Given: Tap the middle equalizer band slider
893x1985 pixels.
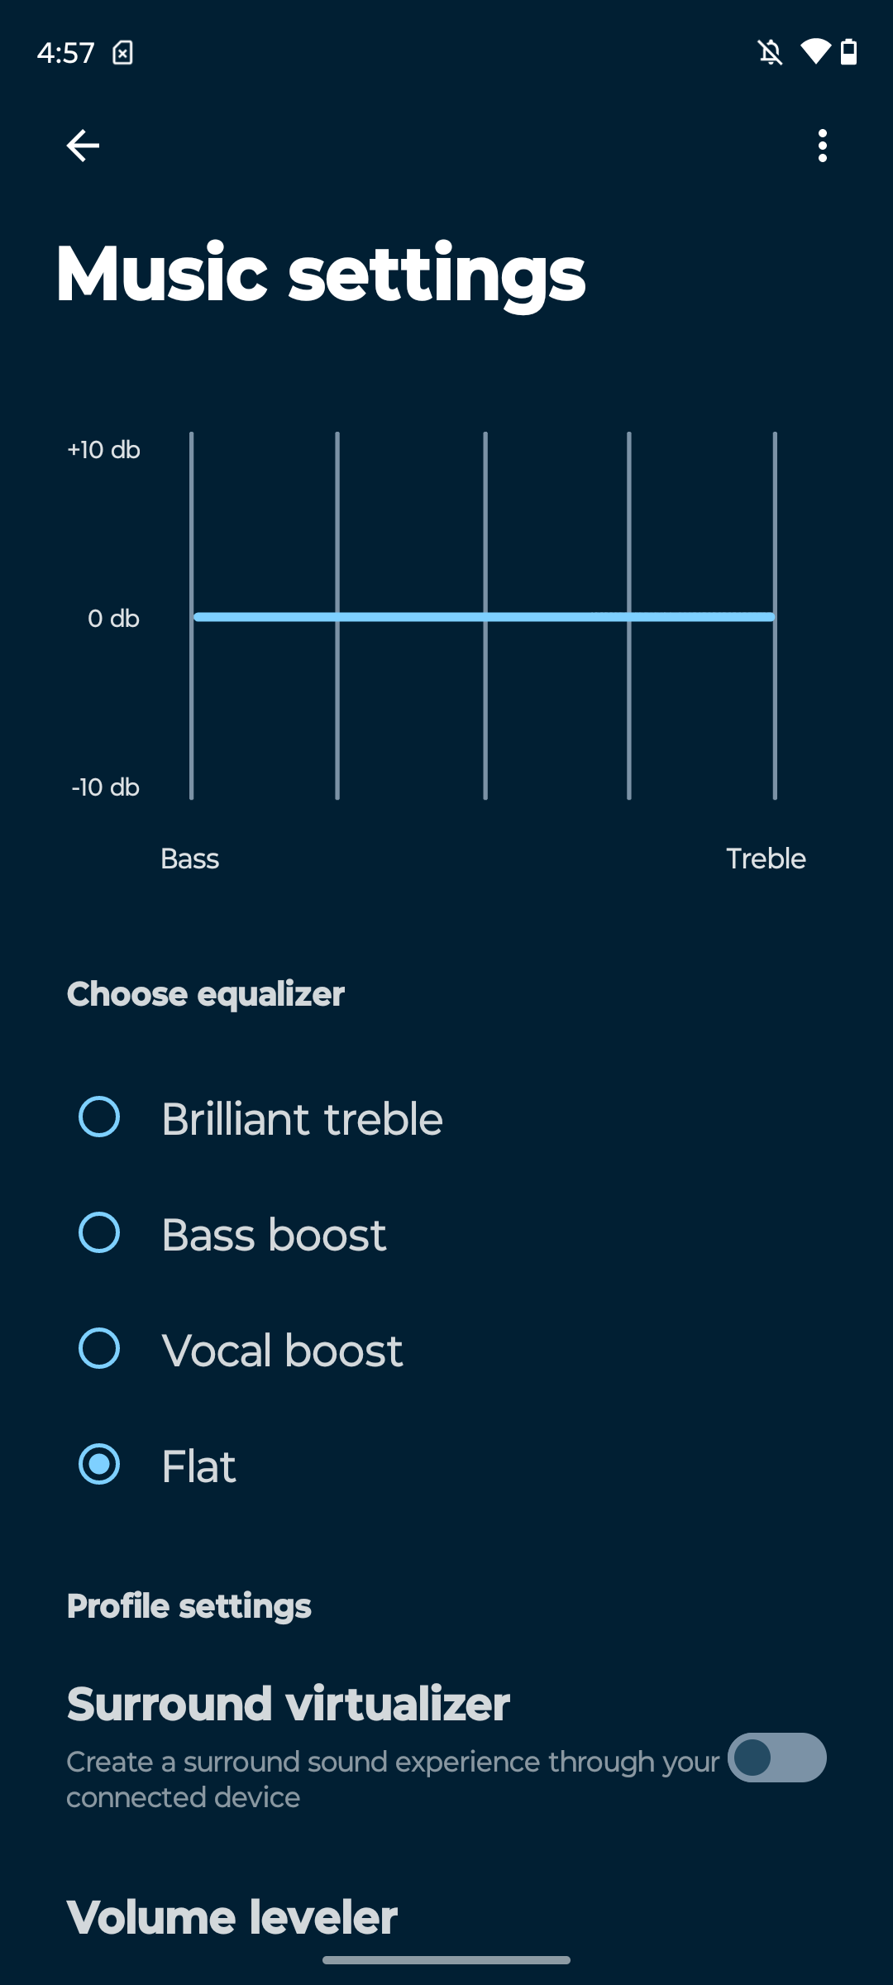Looking at the screenshot, I should click(485, 615).
